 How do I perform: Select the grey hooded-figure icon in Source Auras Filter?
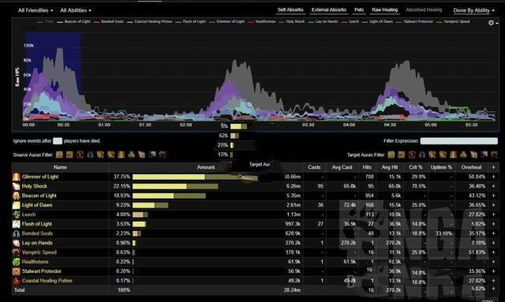[x=90, y=155]
